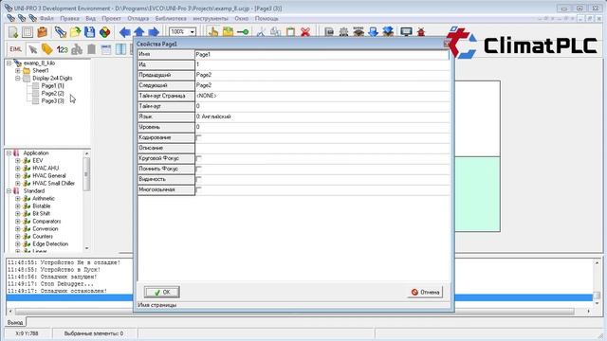
Task: Collapse the Application library node
Action: pos(9,153)
